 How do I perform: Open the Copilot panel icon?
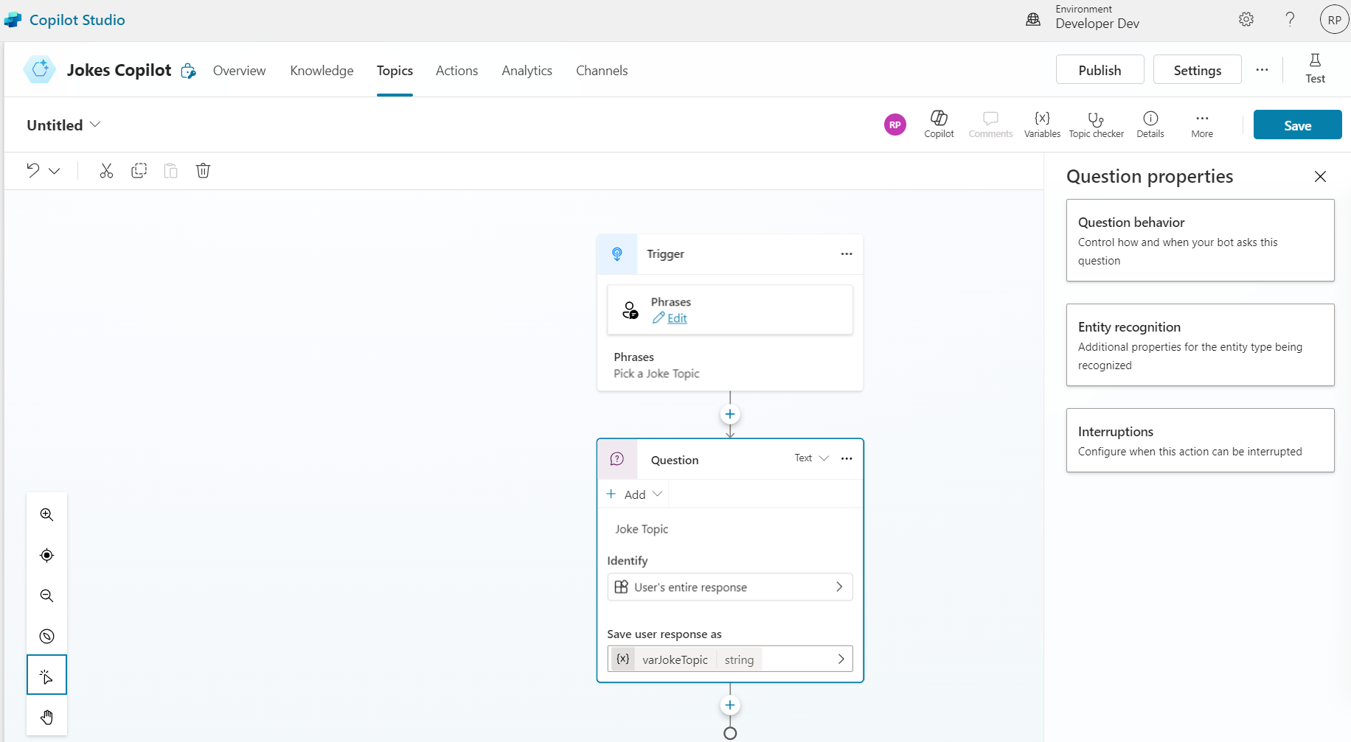(x=939, y=124)
